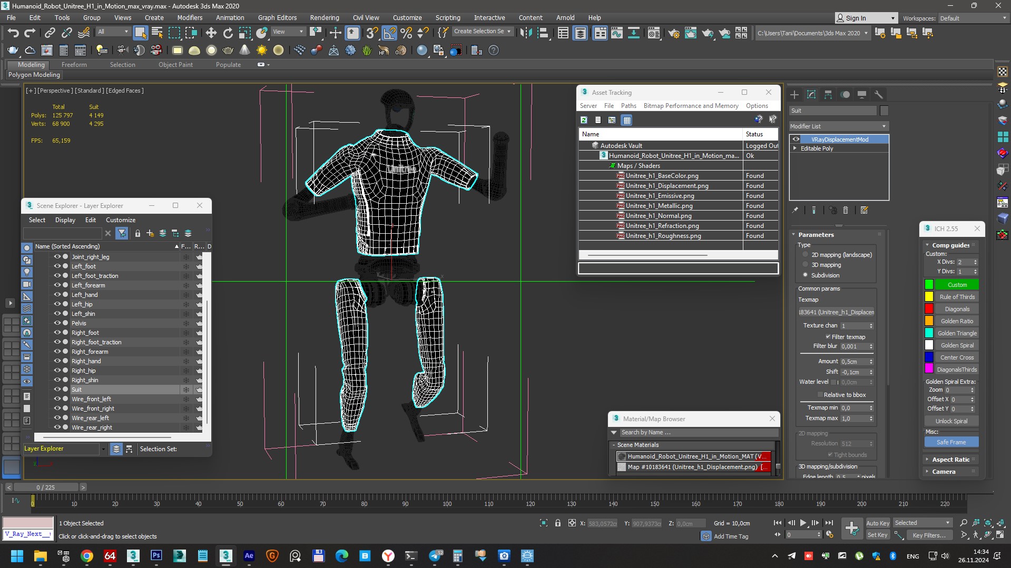Image resolution: width=1011 pixels, height=568 pixels.
Task: Go to End frame button
Action: [x=829, y=523]
